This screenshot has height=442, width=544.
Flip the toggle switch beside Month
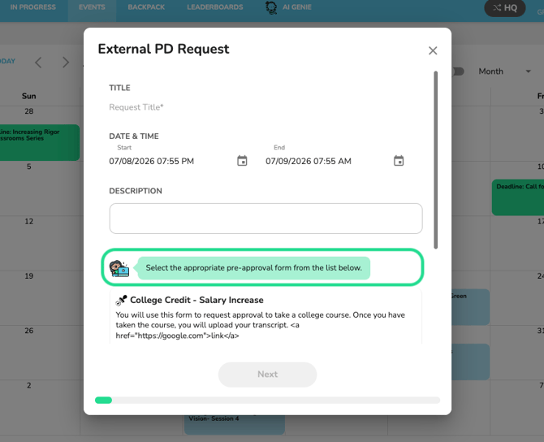pyautogui.click(x=458, y=71)
